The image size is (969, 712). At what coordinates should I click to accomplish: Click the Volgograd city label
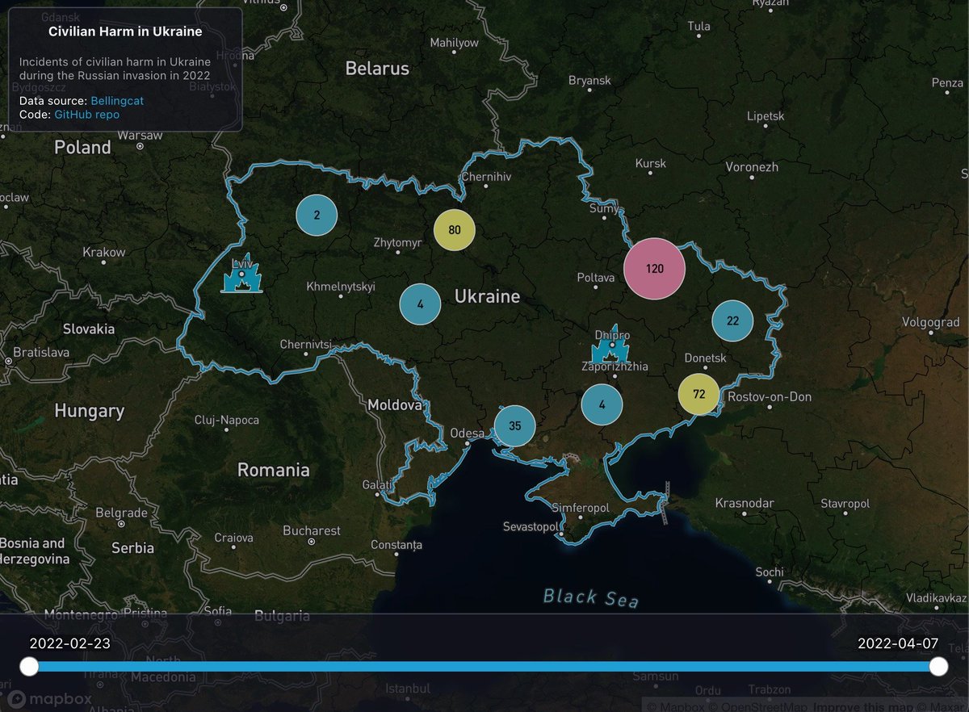tap(930, 323)
